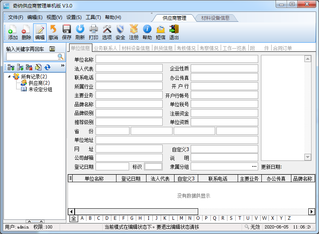Click the application logo in title bar
The width and height of the screenshot is (319, 234).
pyautogui.click(x=6, y=6)
